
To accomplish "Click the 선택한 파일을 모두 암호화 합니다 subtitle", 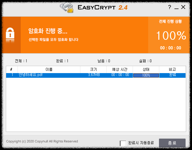I will [x=53, y=39].
